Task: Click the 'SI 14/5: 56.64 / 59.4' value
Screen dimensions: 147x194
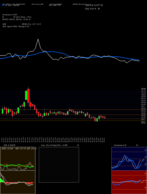Action: point(22,18)
